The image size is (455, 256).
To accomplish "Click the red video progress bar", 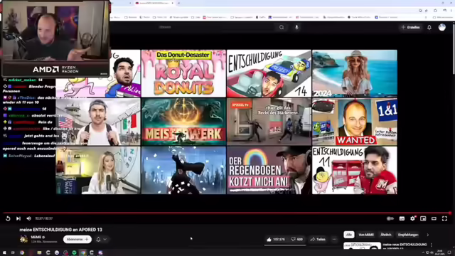I will (226, 213).
